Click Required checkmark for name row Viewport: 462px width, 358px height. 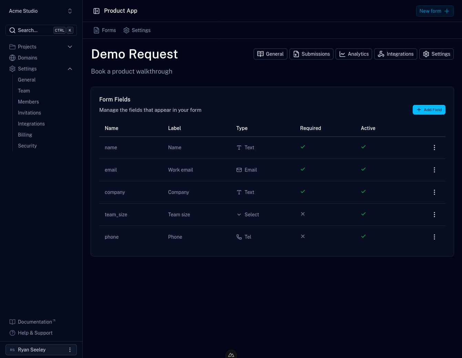(303, 147)
